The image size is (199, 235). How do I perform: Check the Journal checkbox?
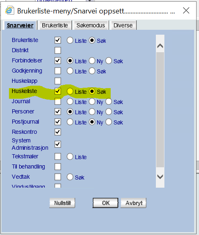point(58,102)
